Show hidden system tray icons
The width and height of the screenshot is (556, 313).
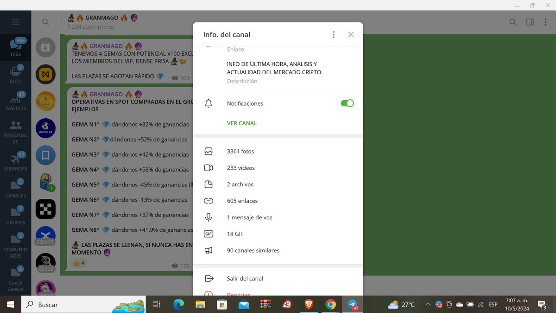coord(428,305)
